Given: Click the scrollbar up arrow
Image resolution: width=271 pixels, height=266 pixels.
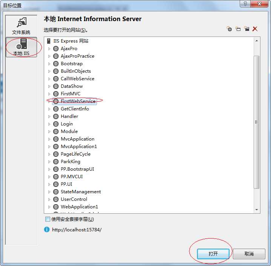Looking at the screenshot, I should click(x=257, y=41).
